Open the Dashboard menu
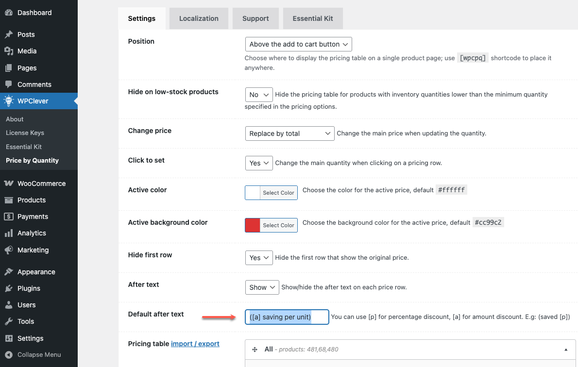The height and width of the screenshot is (367, 578). pyautogui.click(x=39, y=13)
